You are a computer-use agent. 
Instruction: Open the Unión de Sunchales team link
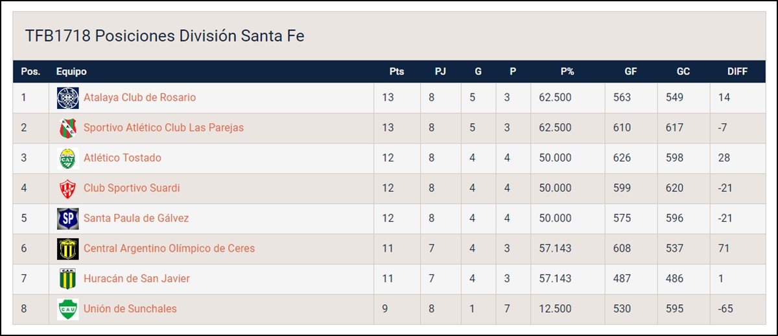point(130,309)
